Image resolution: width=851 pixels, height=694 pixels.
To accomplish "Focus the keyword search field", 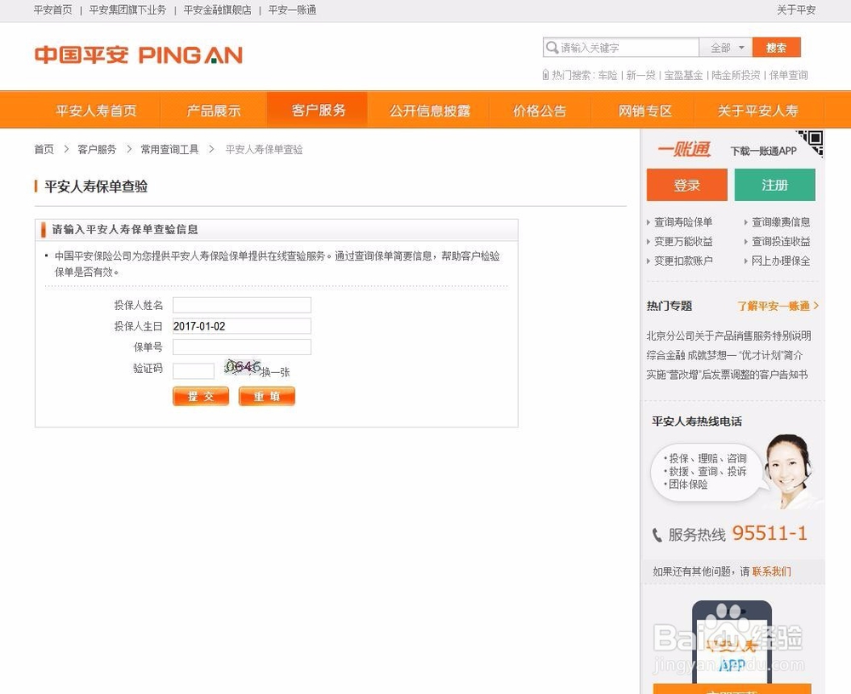I will (x=621, y=48).
